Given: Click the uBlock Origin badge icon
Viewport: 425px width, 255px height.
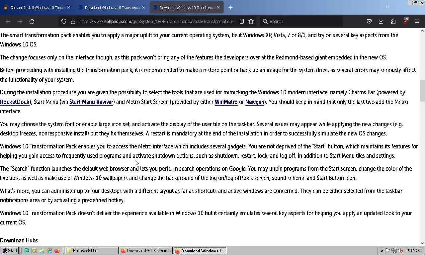Looking at the screenshot, I should (405, 21).
